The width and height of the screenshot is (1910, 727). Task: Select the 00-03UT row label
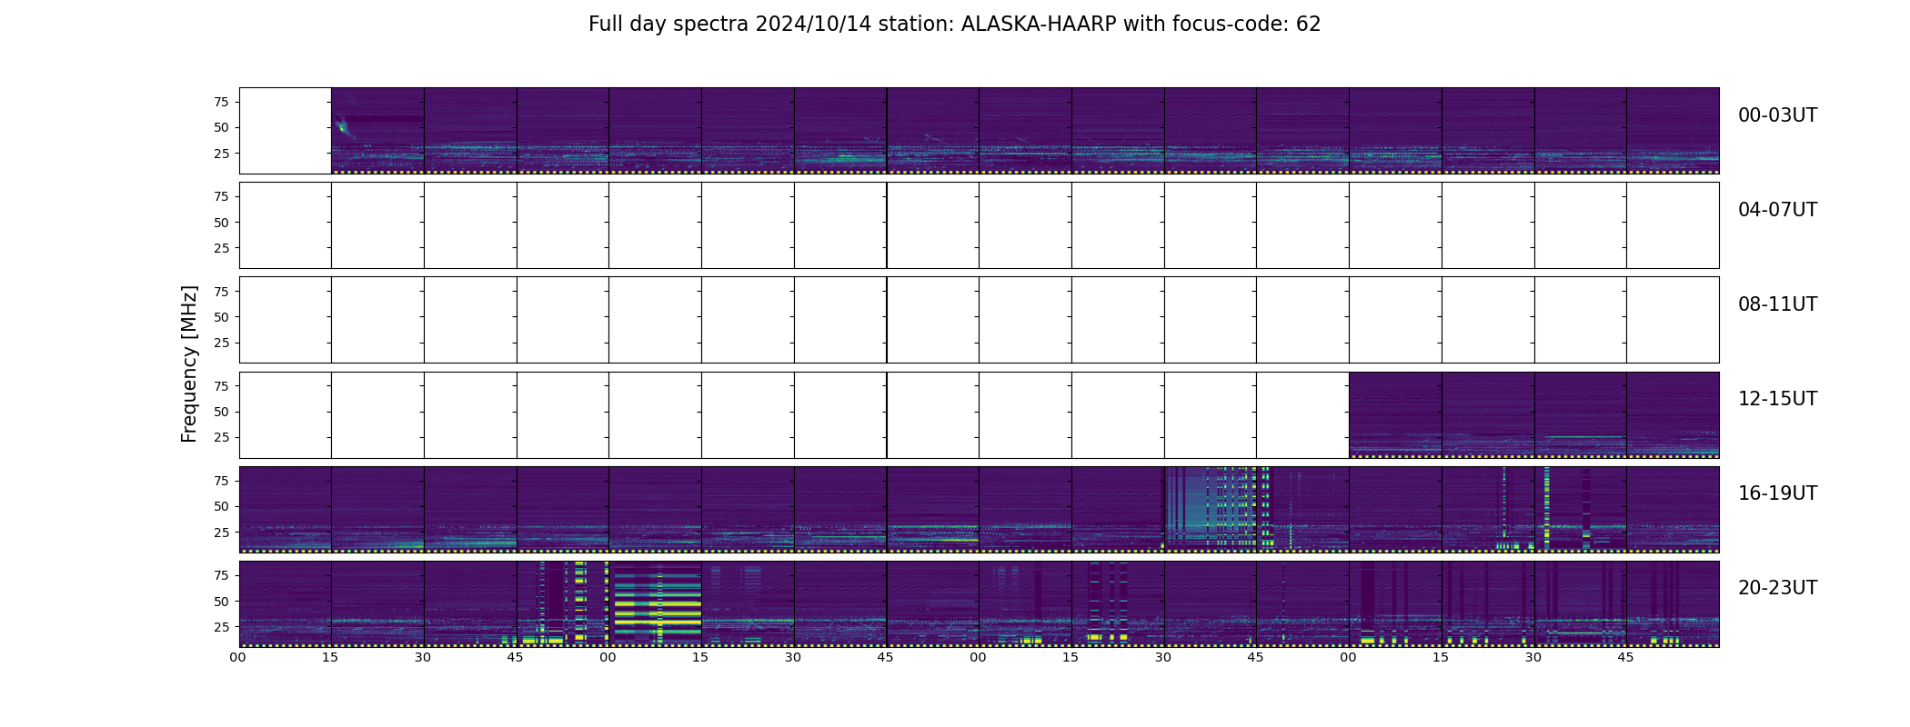(x=1777, y=115)
